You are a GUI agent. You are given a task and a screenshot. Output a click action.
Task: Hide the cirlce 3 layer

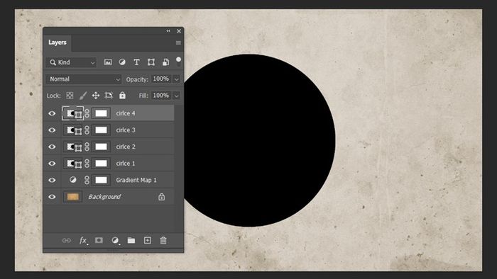[52, 130]
